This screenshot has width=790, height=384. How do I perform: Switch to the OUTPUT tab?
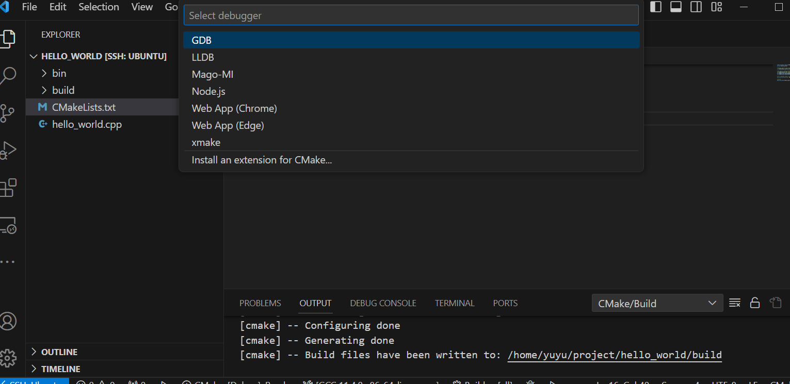coord(315,303)
